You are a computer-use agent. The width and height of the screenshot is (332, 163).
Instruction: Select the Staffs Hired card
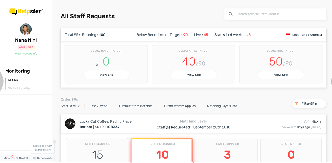pyautogui.click(x=291, y=150)
